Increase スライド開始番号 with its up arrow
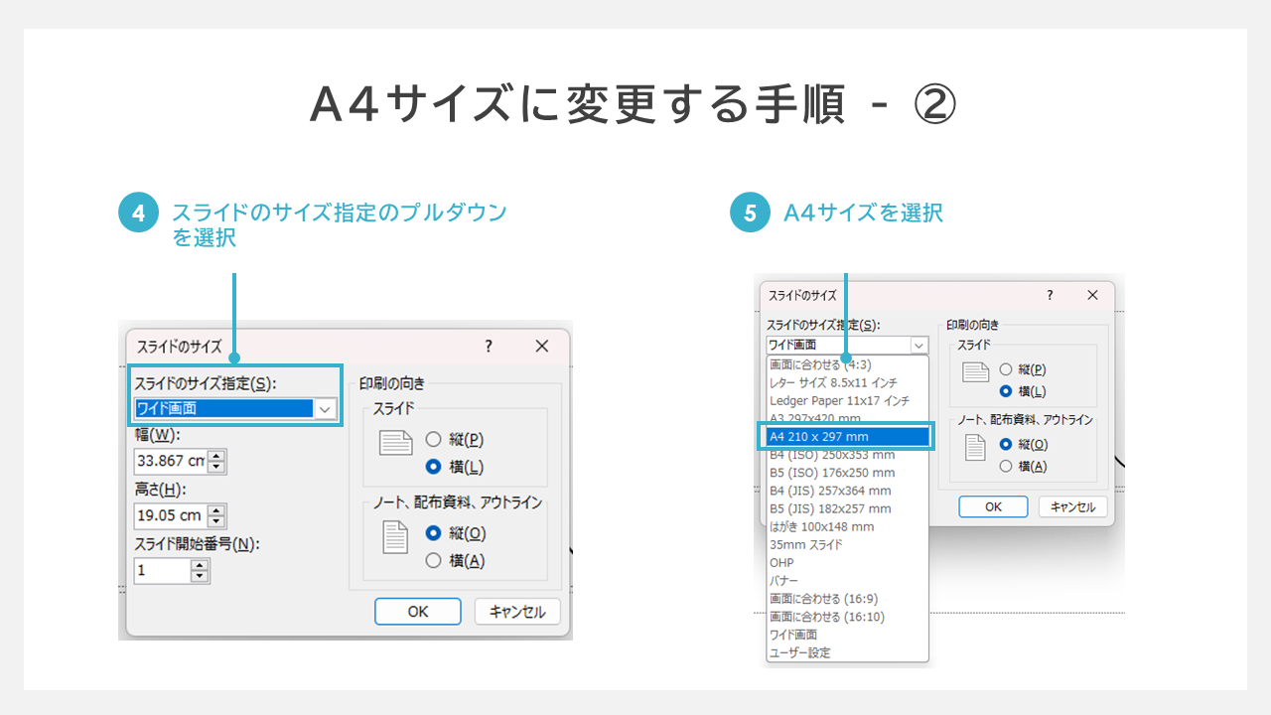1271x715 pixels. pos(201,564)
